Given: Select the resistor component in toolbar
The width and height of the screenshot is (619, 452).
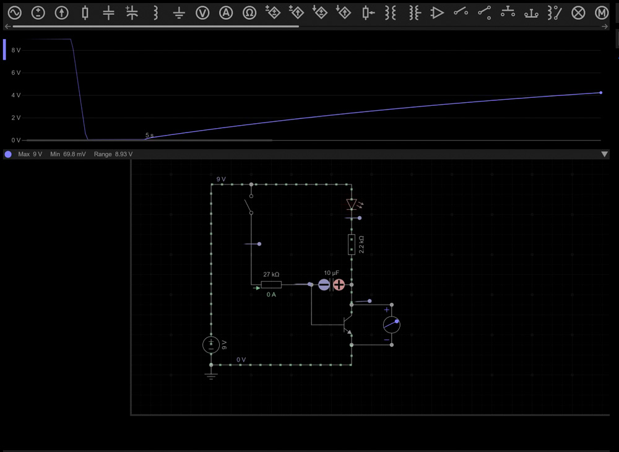Looking at the screenshot, I should (x=85, y=13).
